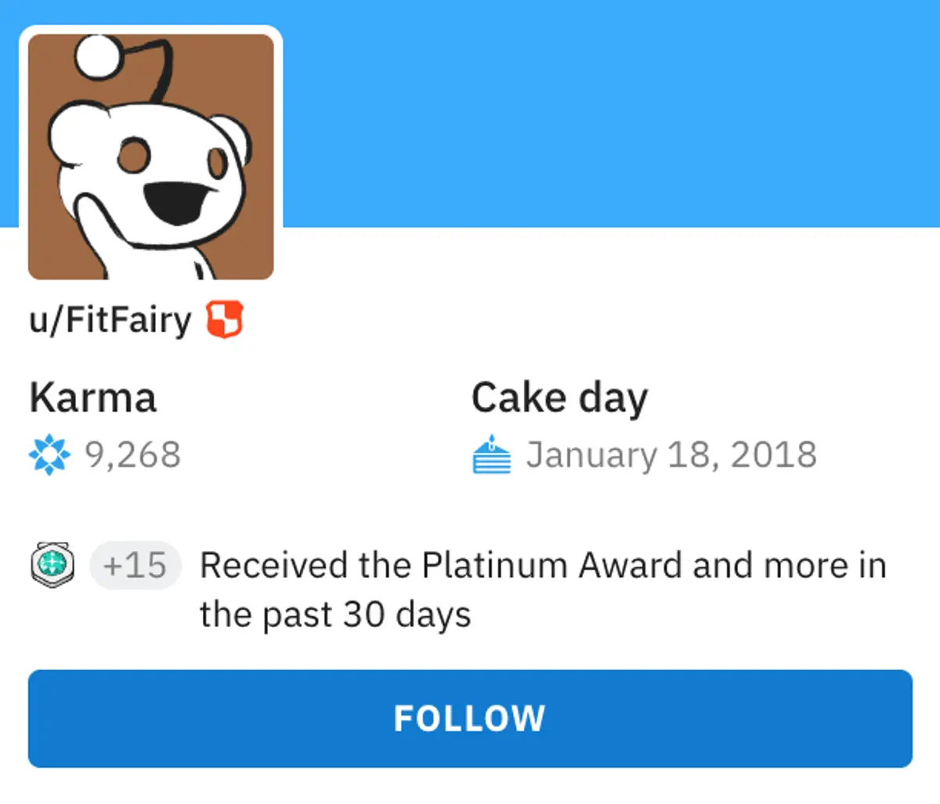Click the karma section icon to view breakdown
The height and width of the screenshot is (804, 940).
point(49,454)
